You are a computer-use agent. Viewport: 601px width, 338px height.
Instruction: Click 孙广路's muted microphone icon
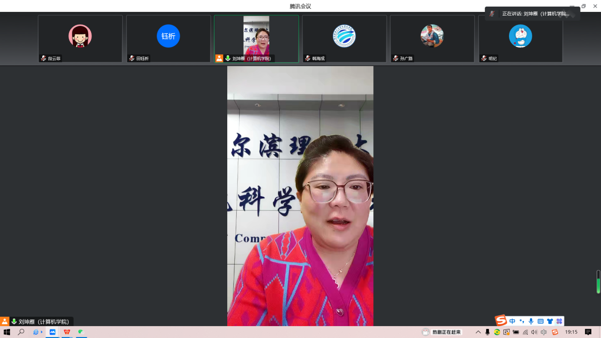(x=396, y=58)
